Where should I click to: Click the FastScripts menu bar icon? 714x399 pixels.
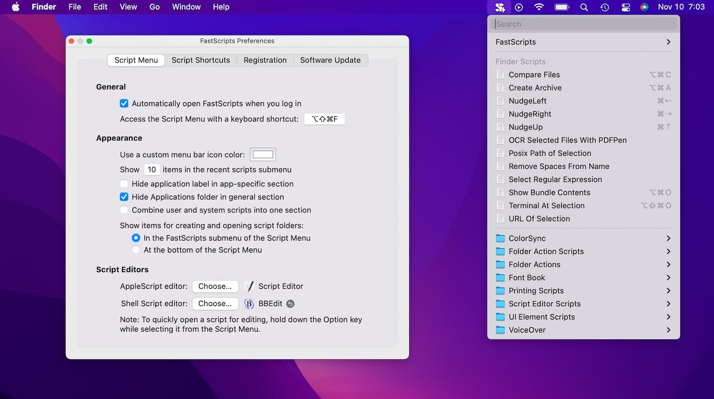point(500,7)
